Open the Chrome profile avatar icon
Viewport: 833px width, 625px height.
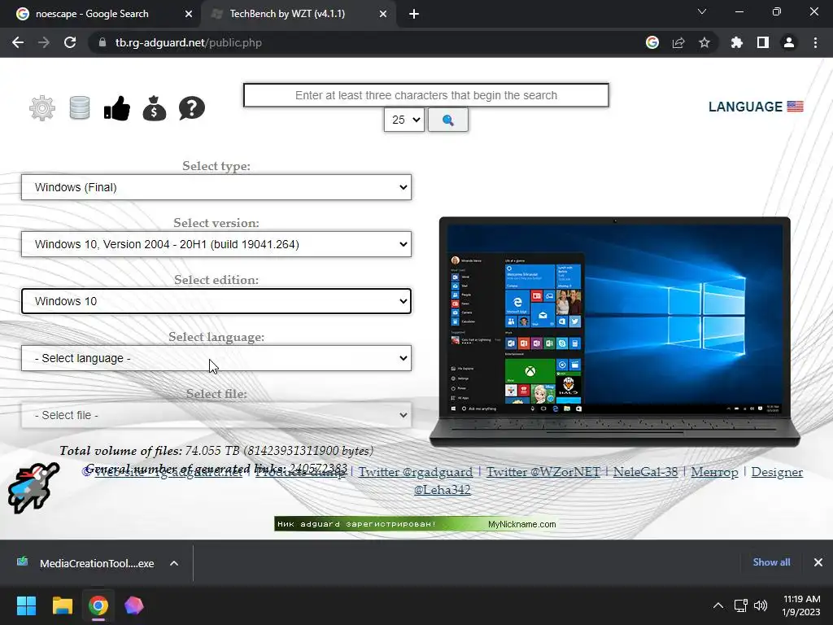[x=789, y=42]
